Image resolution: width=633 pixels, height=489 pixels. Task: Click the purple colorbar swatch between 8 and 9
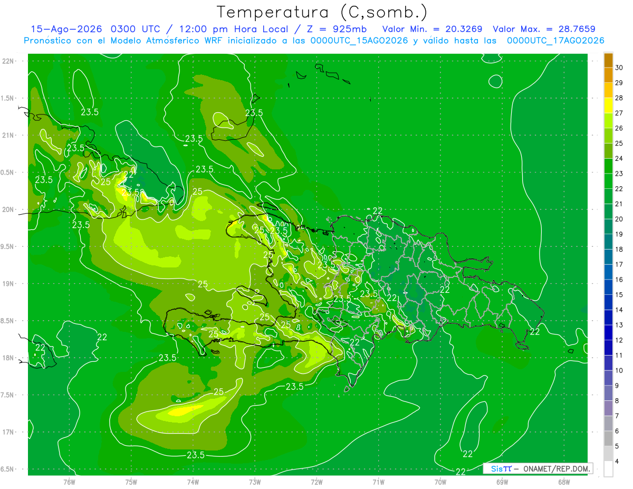[608, 393]
